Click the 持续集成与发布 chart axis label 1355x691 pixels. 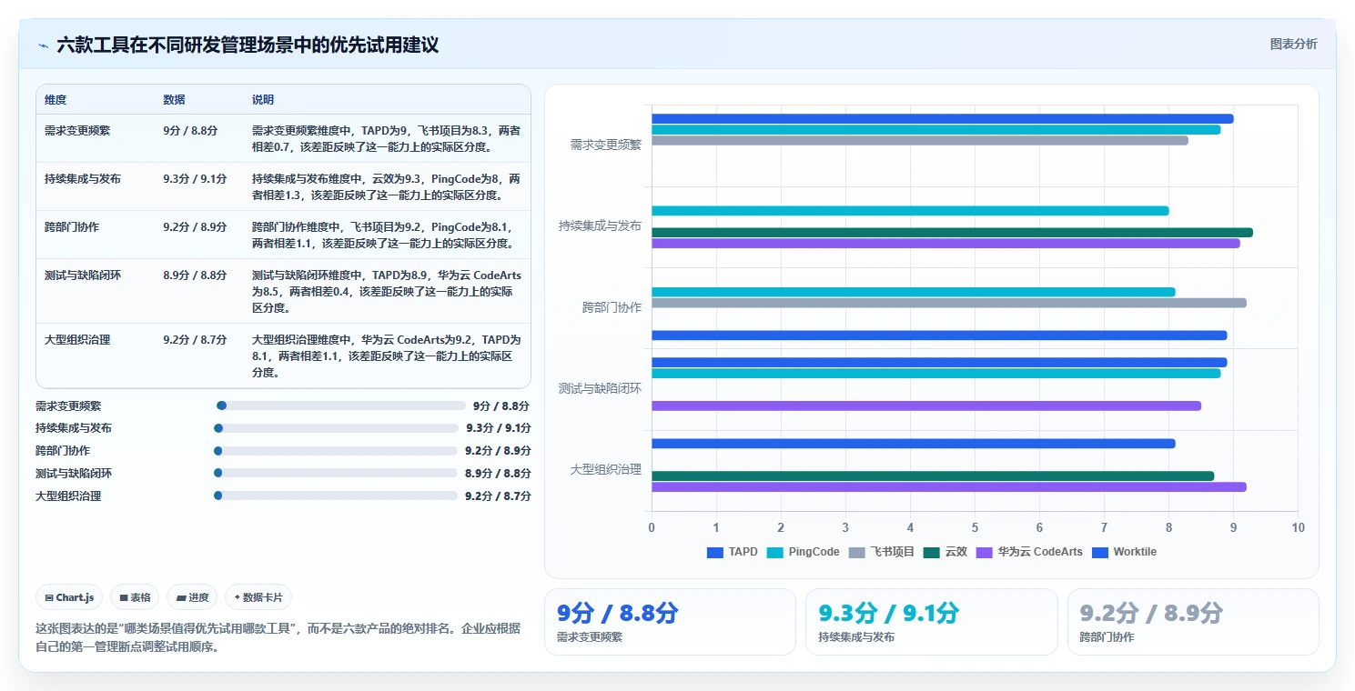(601, 225)
